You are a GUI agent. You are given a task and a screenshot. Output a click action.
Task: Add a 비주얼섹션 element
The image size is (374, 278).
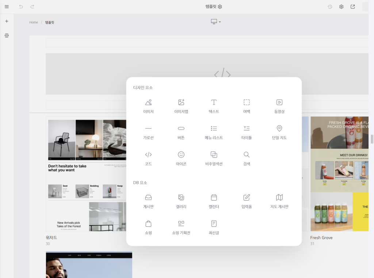pyautogui.click(x=214, y=159)
